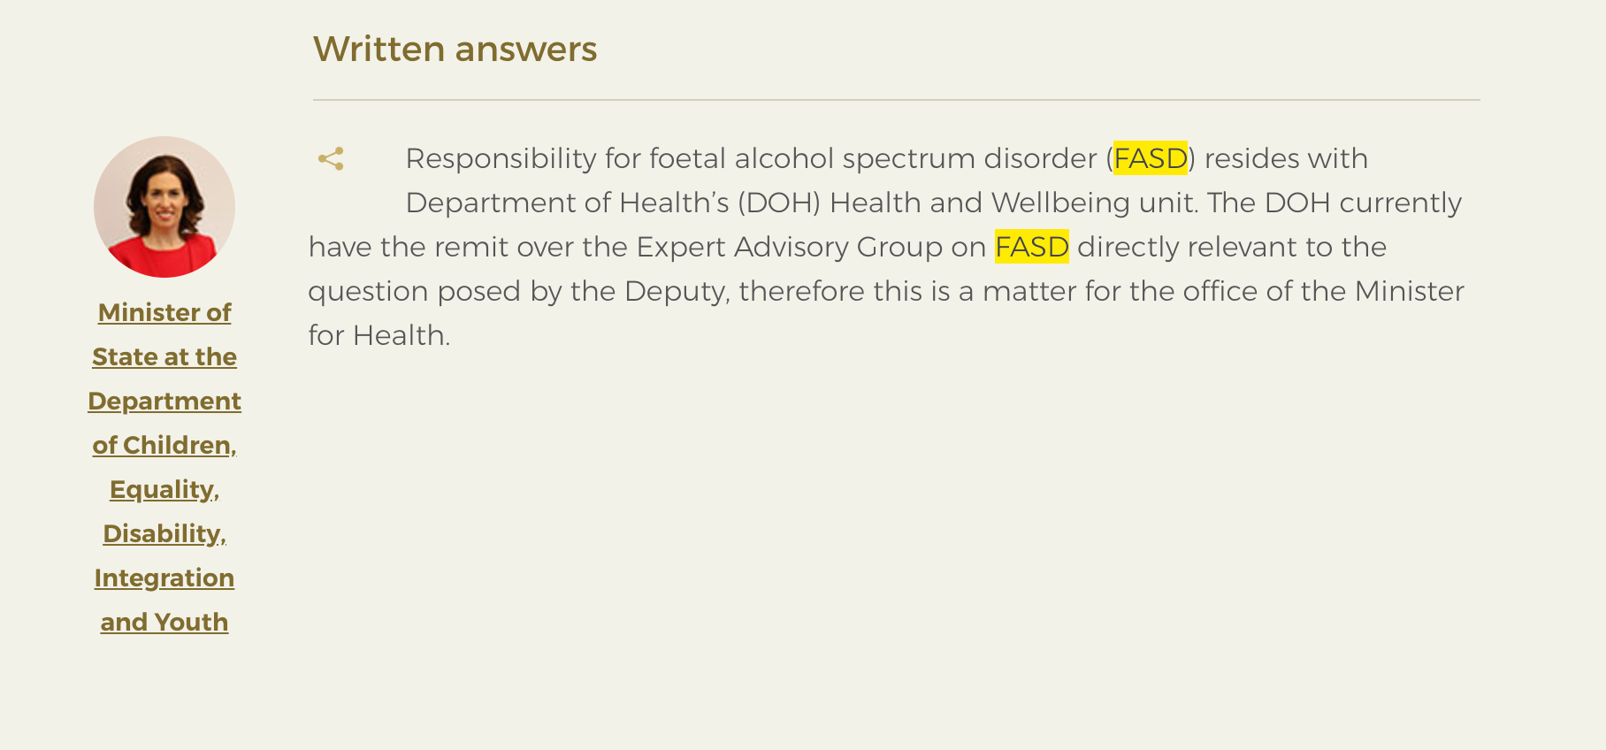
Task: Click the closing words 'for Health.'
Action: click(379, 335)
